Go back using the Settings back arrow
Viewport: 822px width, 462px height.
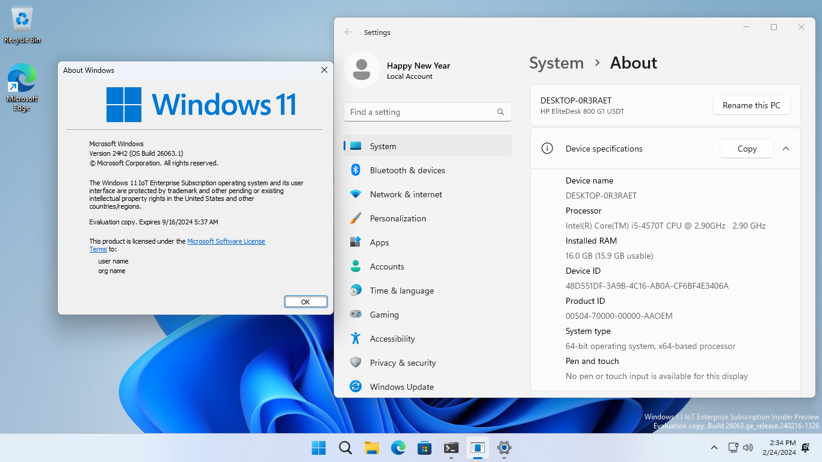[348, 32]
